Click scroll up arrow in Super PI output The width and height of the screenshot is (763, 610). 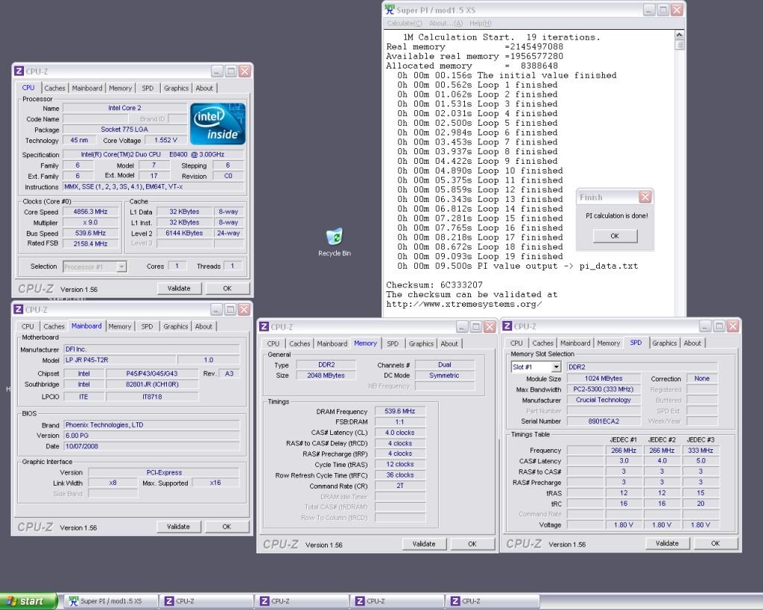point(679,35)
